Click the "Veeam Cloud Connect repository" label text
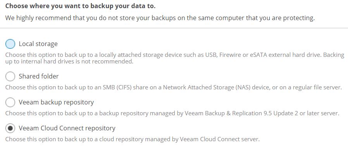The height and width of the screenshot is (147, 348). [67, 128]
